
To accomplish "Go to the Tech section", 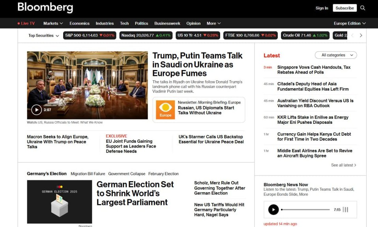I will point(124,23).
